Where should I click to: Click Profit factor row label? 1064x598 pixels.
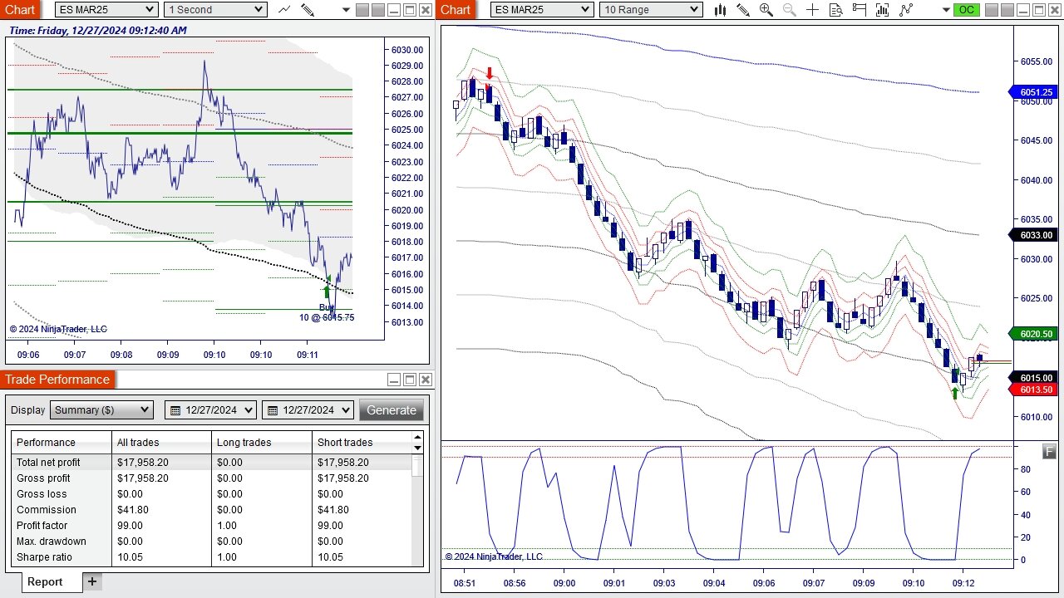[42, 526]
